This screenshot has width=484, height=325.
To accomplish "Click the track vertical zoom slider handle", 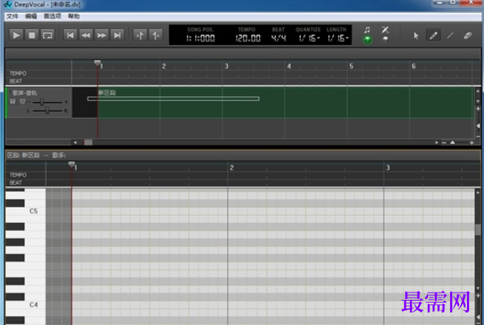I will pos(478,126).
